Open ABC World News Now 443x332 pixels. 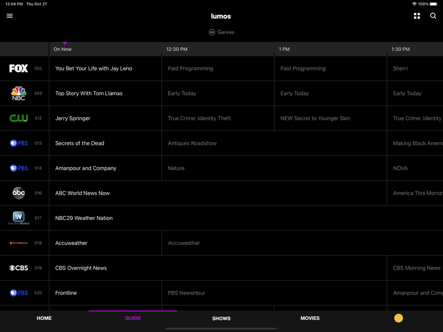point(218,193)
